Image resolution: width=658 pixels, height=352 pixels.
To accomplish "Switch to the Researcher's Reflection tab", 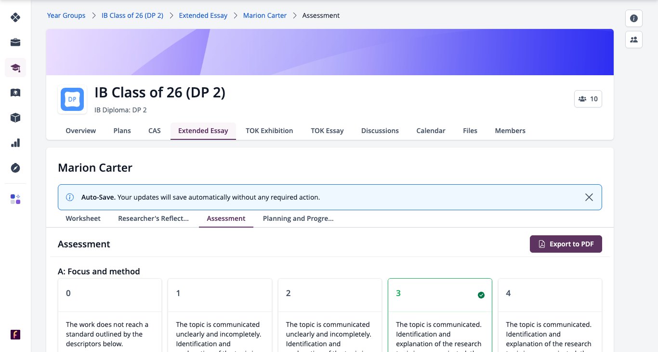I will coord(153,218).
